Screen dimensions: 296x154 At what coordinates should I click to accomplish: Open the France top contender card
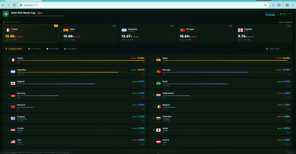pyautogui.click(x=31, y=33)
